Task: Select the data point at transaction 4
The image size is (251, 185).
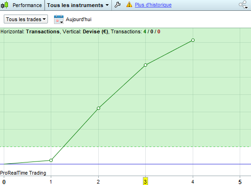Action: [x=193, y=40]
